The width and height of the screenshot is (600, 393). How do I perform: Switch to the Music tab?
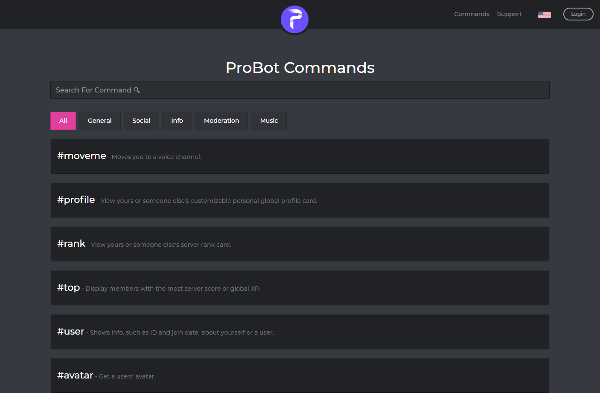tap(269, 121)
